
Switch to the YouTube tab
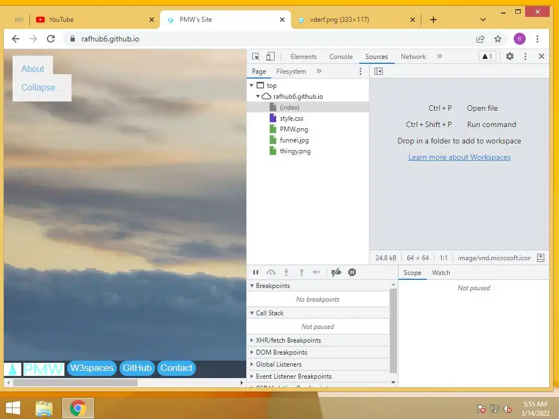click(x=95, y=20)
